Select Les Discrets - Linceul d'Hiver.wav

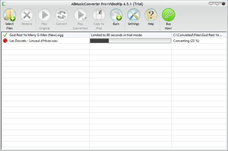pos(34,41)
